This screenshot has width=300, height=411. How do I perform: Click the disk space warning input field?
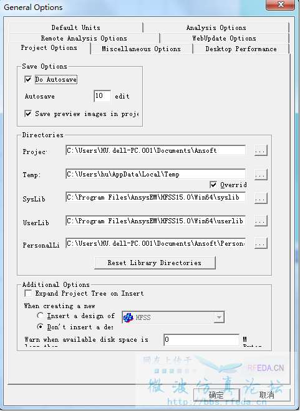point(201,340)
